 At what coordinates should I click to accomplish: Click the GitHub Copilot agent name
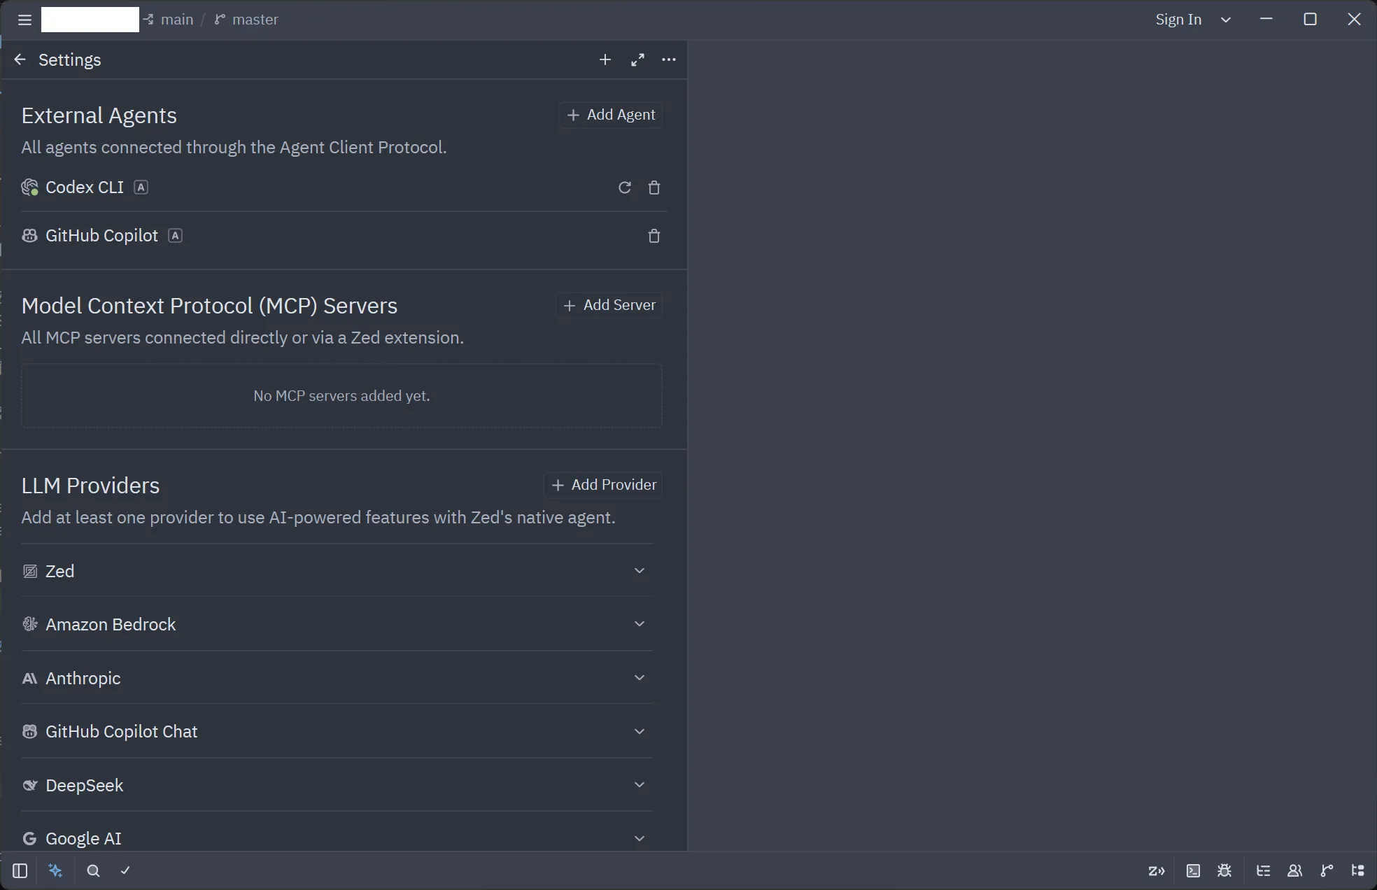point(102,236)
